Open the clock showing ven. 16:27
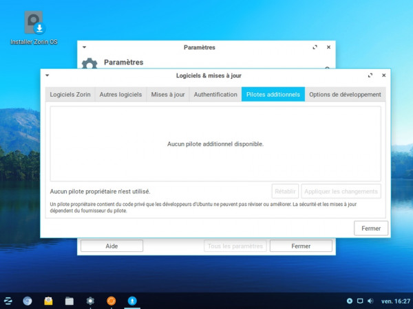The image size is (413, 309). (394, 301)
